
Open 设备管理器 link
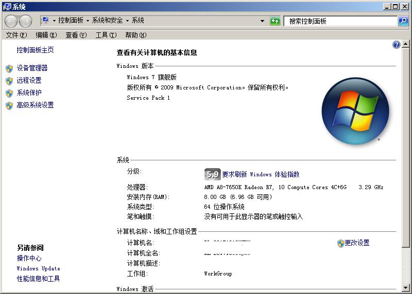pos(32,68)
